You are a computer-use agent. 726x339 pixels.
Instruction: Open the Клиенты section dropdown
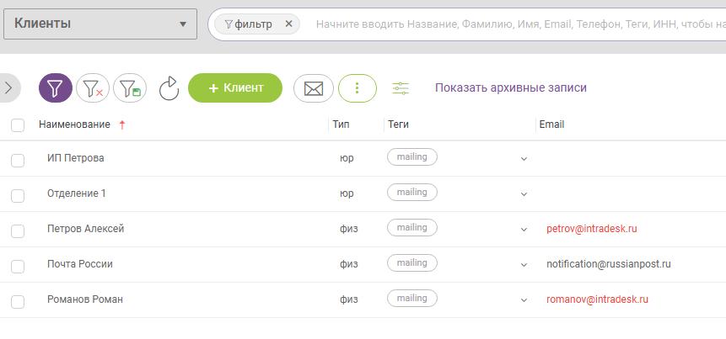pyautogui.click(x=99, y=24)
